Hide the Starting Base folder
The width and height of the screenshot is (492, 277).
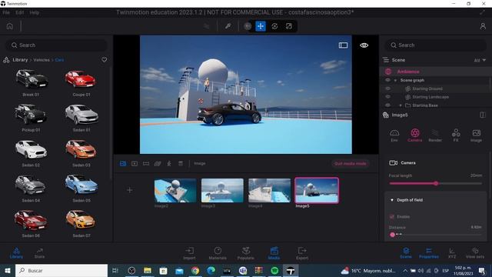[x=387, y=105]
